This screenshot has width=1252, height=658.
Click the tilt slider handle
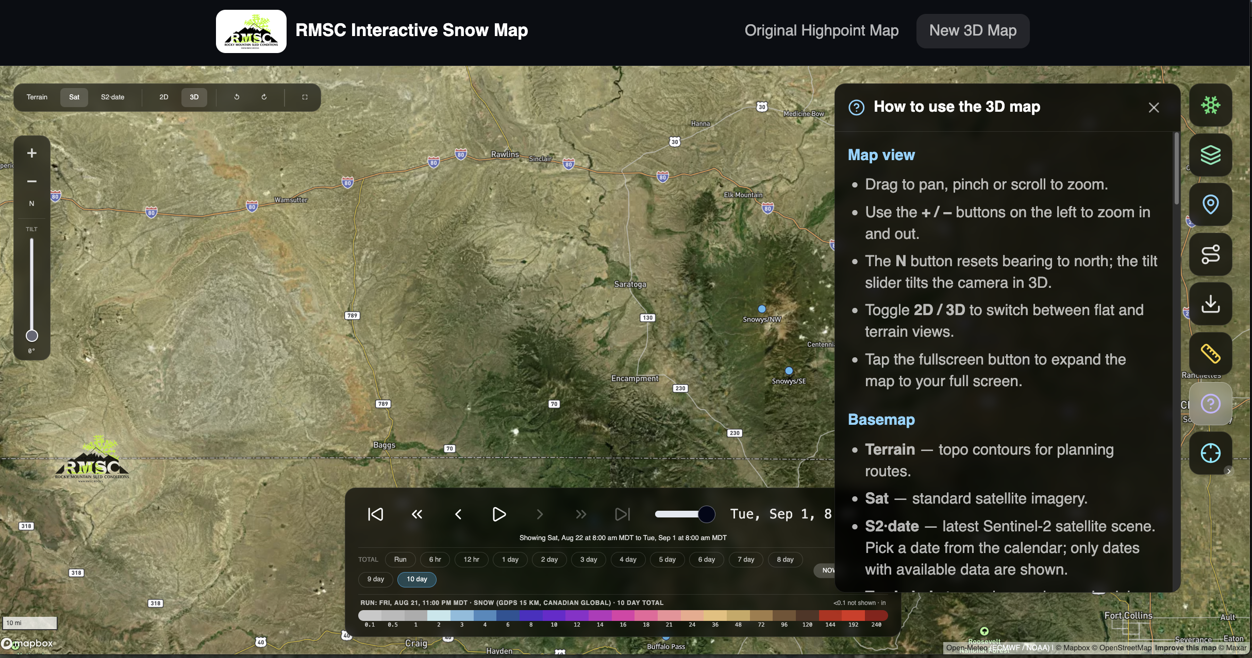pyautogui.click(x=32, y=336)
